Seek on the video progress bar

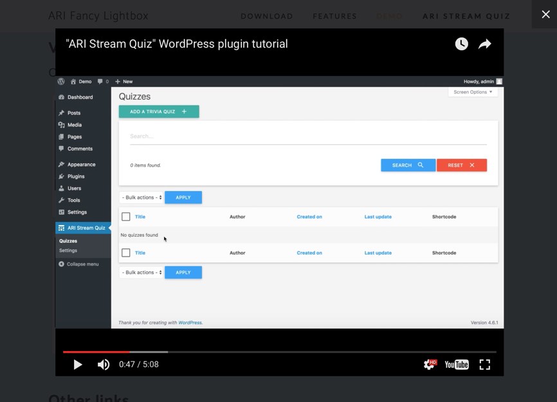pos(280,352)
